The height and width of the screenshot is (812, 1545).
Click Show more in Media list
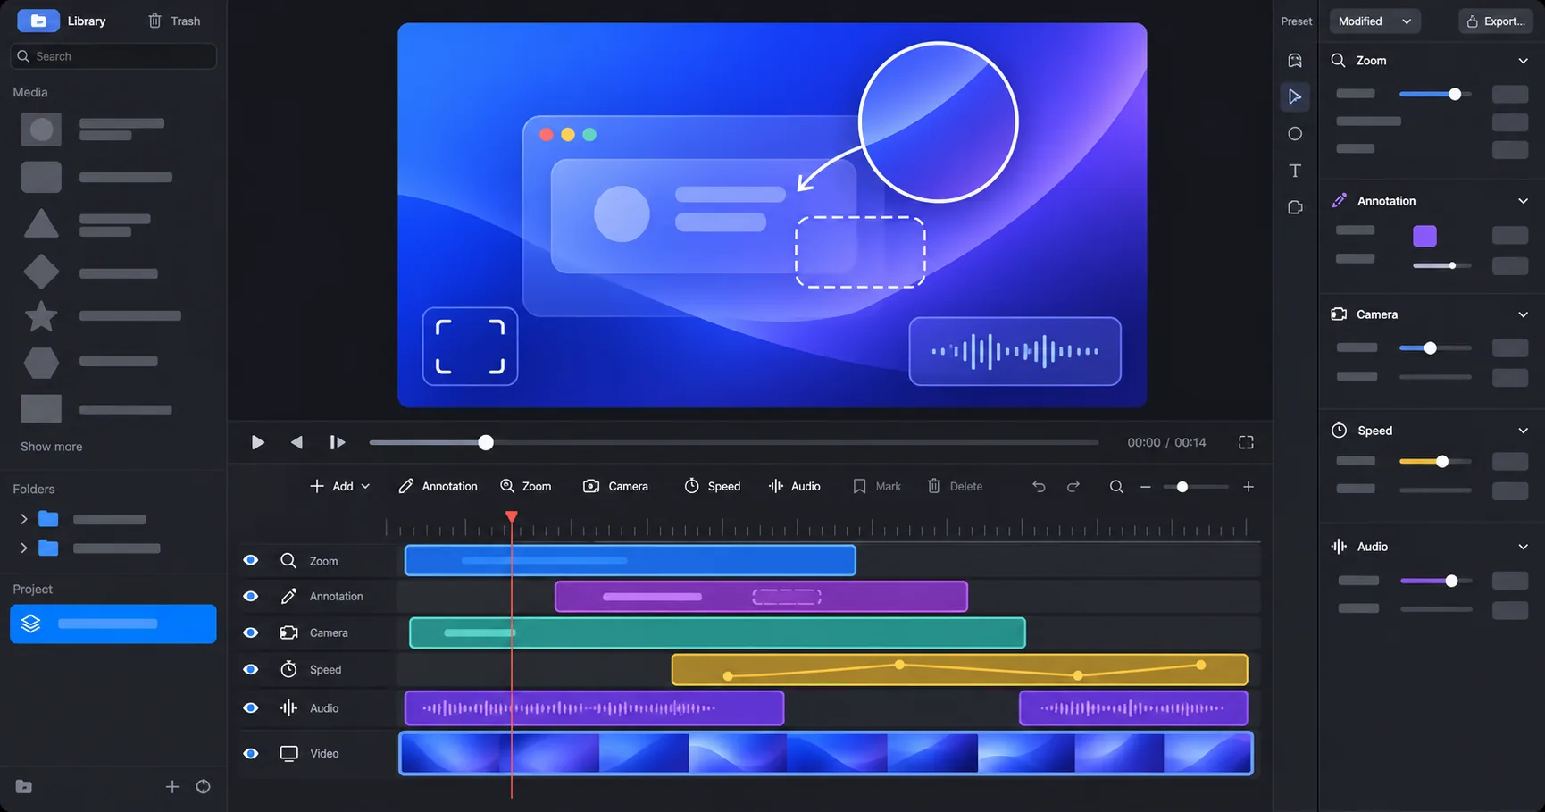(51, 447)
